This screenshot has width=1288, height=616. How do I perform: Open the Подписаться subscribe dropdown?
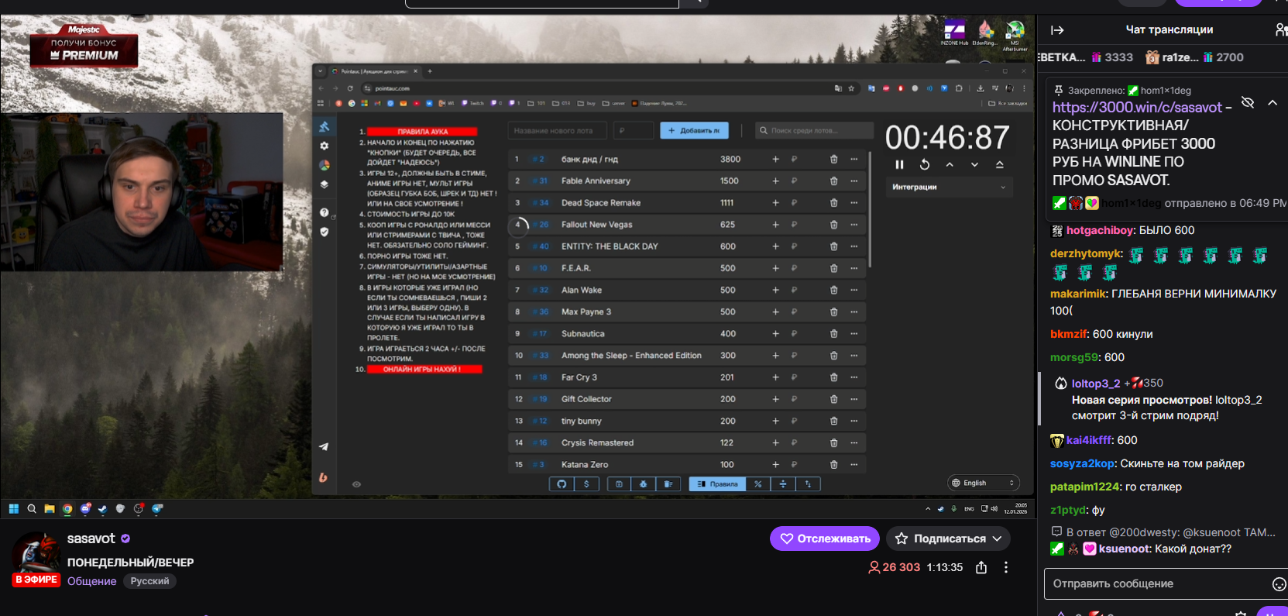pos(949,539)
